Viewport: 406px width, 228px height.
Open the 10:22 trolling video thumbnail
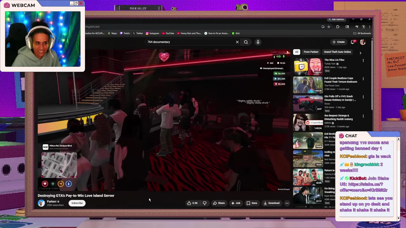308,159
